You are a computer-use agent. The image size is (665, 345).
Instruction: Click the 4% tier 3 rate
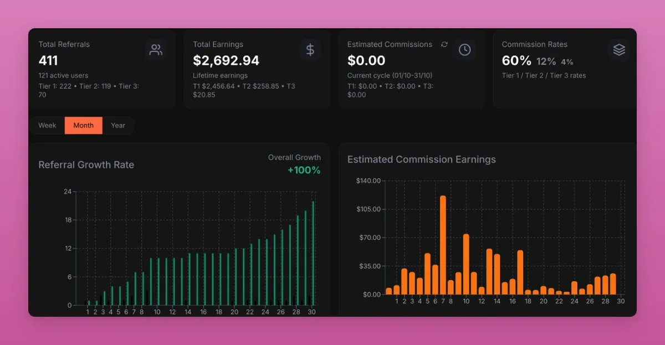pos(567,62)
